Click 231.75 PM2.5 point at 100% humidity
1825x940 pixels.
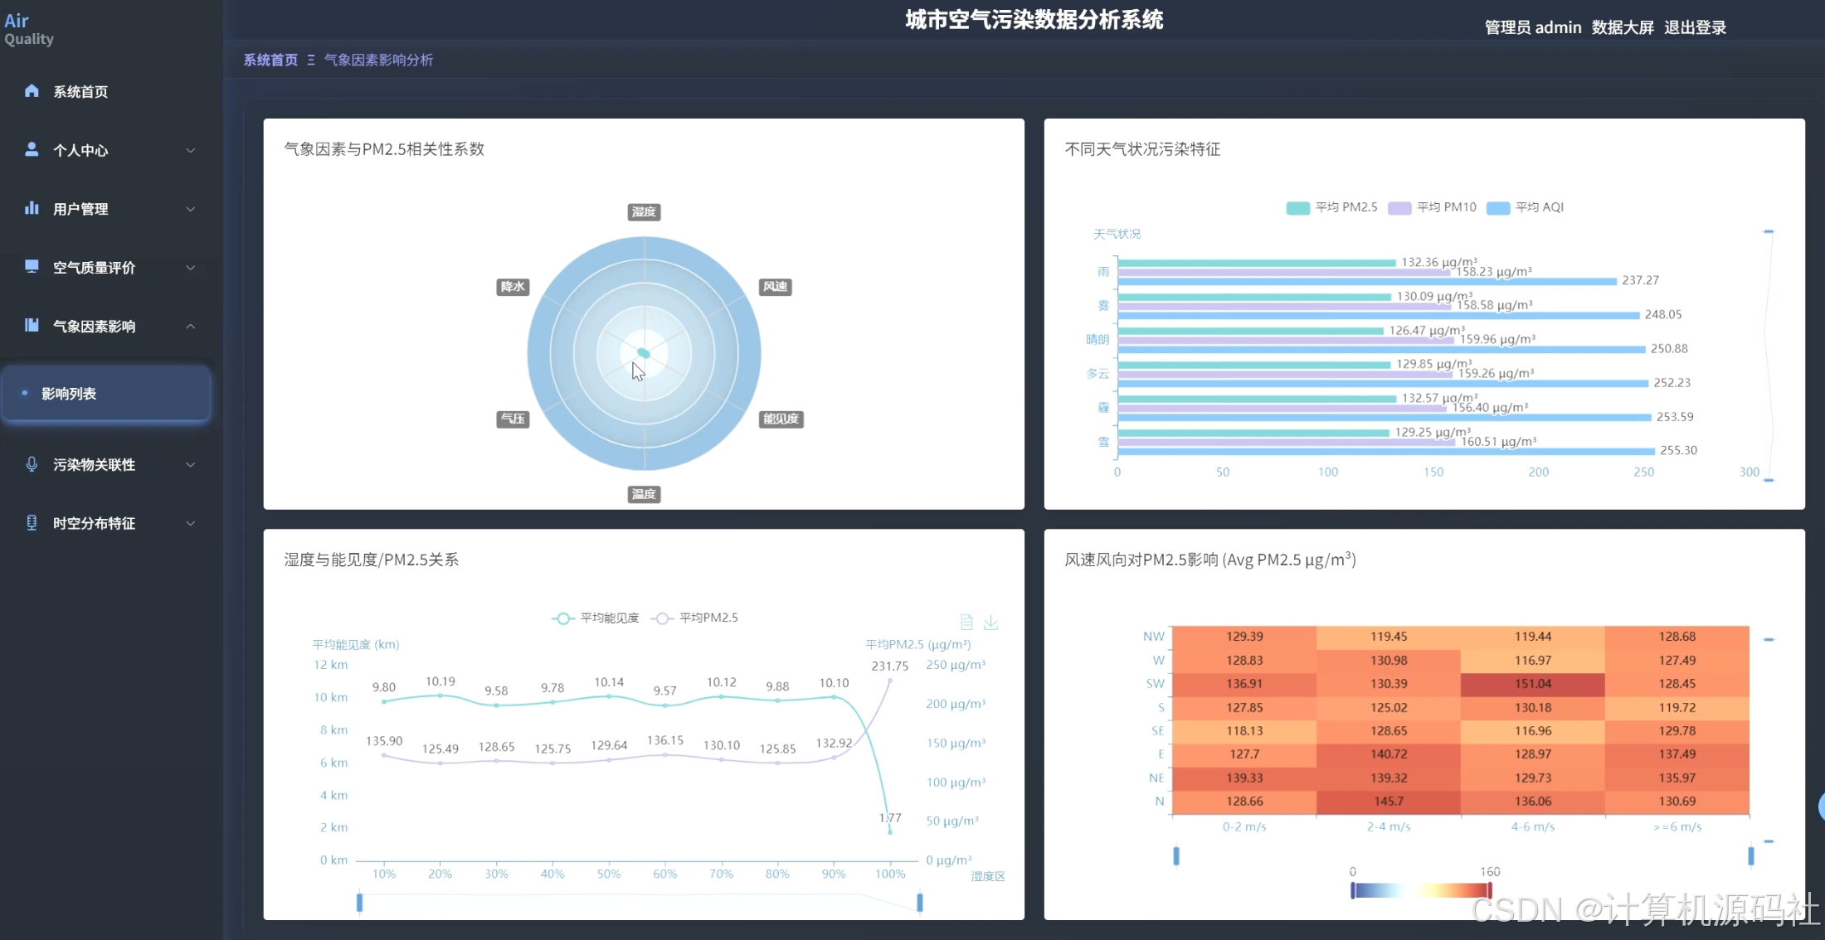point(890,680)
